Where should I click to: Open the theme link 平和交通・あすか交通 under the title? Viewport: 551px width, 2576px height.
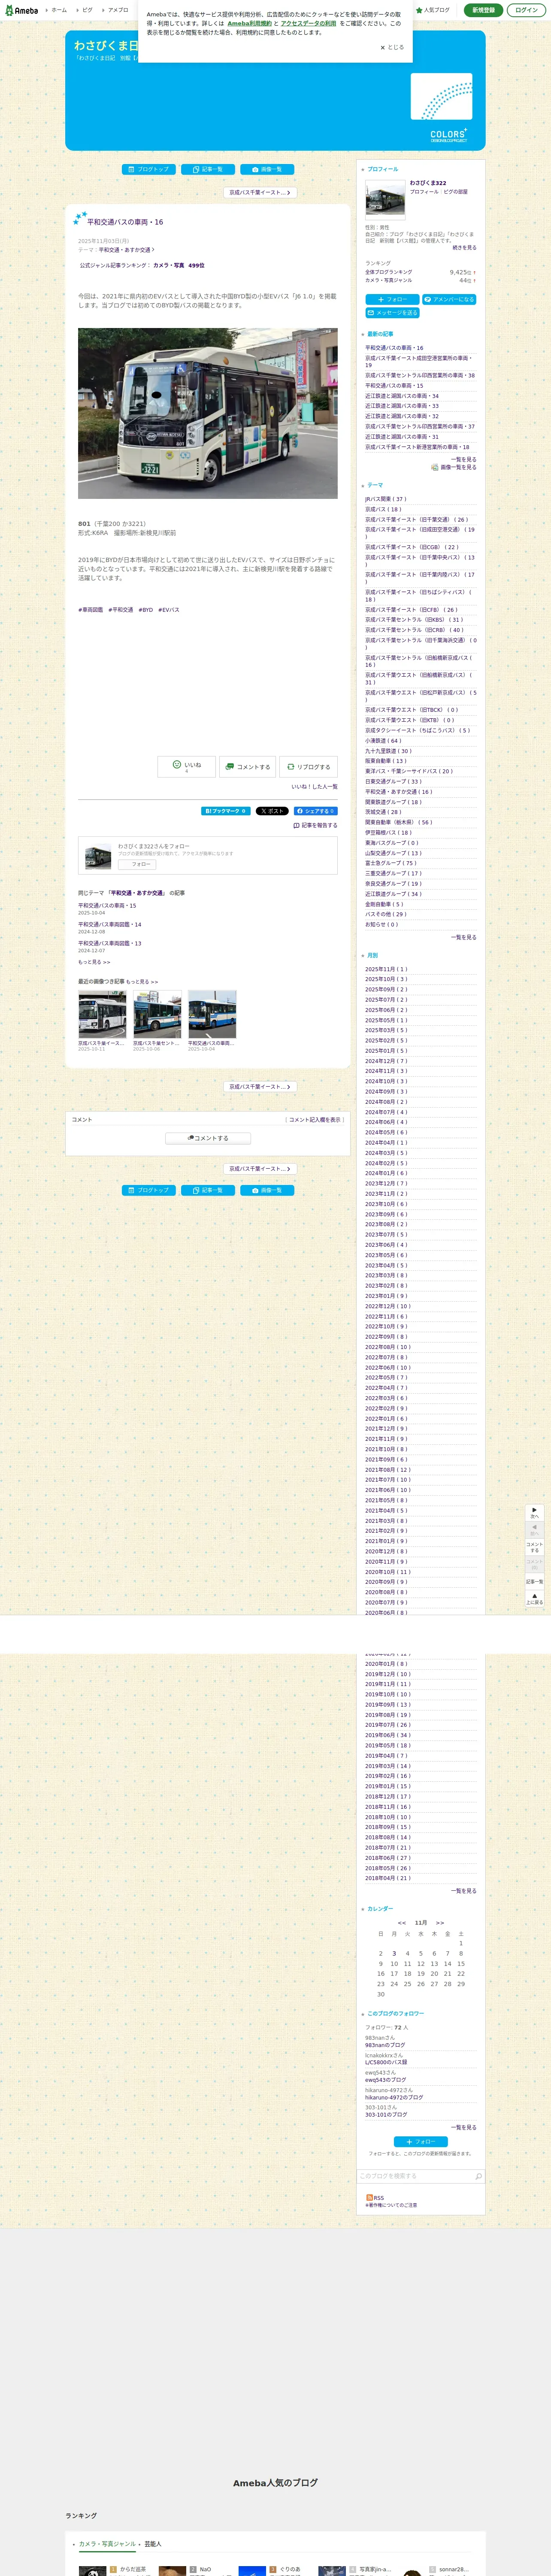tap(126, 250)
